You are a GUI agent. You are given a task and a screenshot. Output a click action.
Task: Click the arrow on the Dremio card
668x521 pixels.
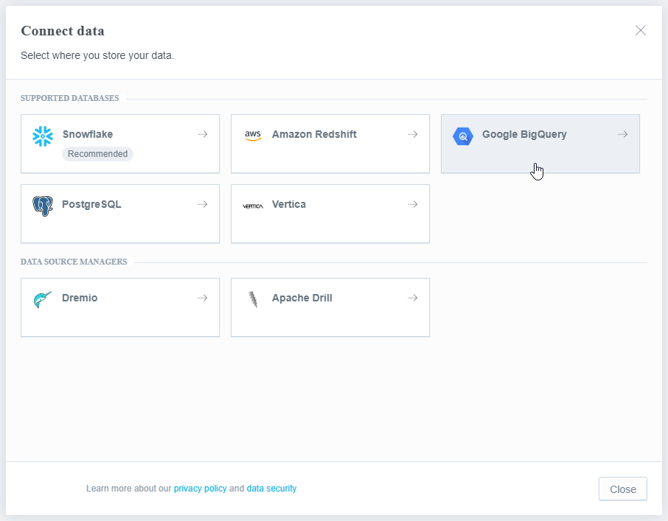(x=202, y=298)
